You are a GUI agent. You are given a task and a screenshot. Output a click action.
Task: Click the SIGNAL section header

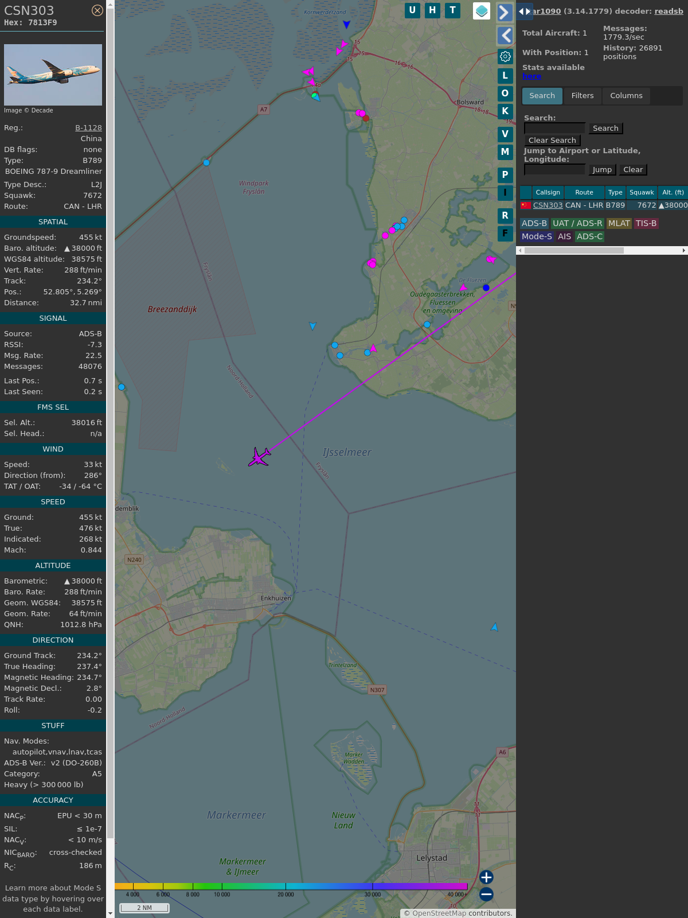coord(53,318)
